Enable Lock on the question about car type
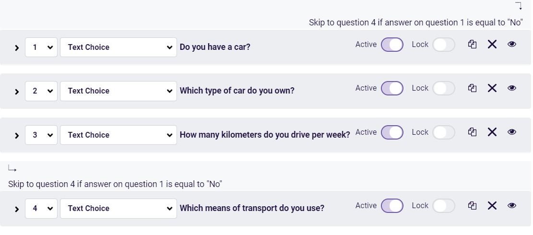The height and width of the screenshot is (235, 533). (x=444, y=88)
